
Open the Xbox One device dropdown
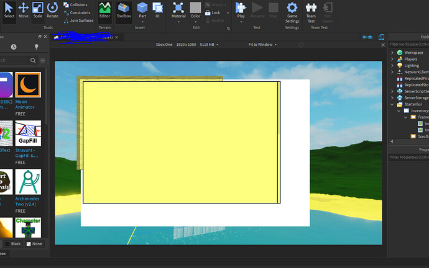[187, 45]
